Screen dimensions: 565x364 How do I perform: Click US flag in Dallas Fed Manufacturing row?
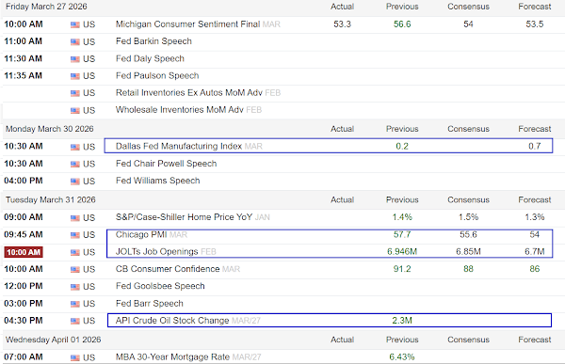(75, 147)
